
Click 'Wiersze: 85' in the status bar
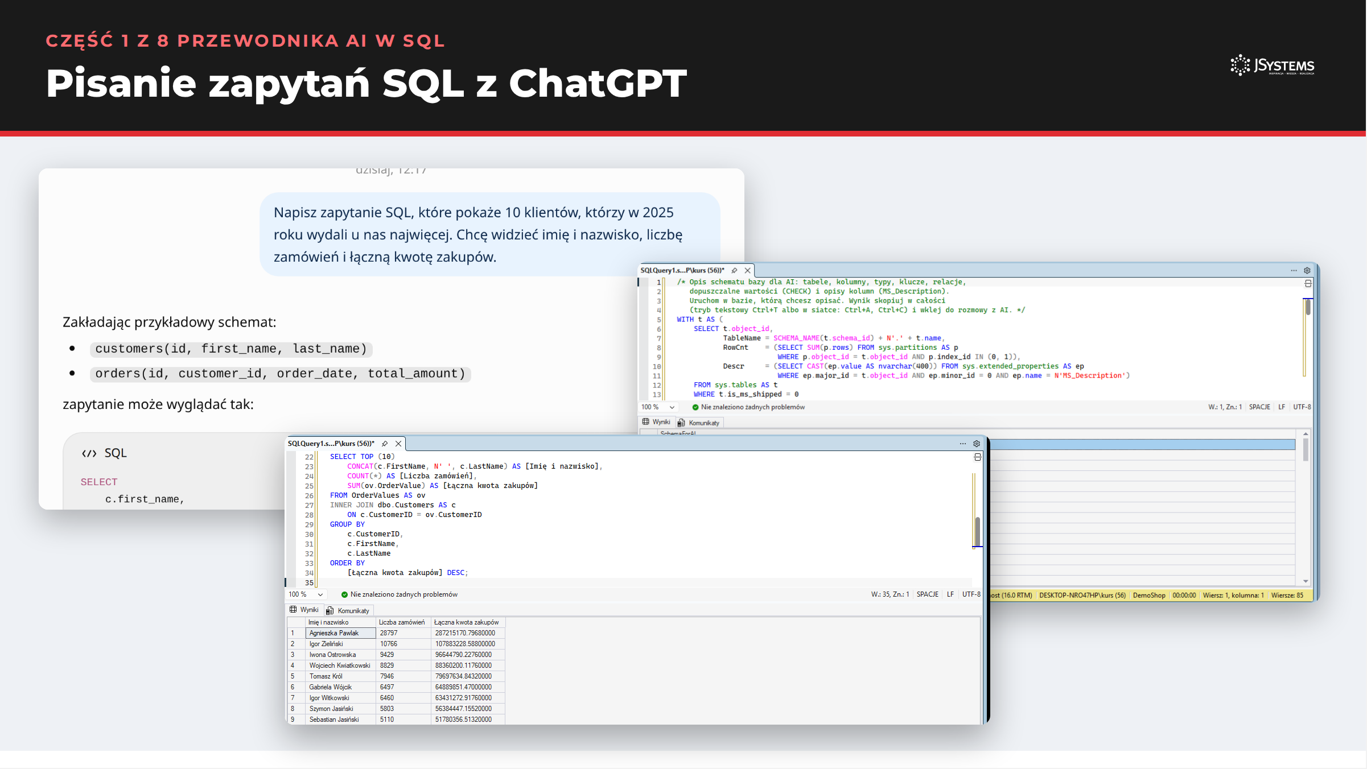(x=1287, y=596)
